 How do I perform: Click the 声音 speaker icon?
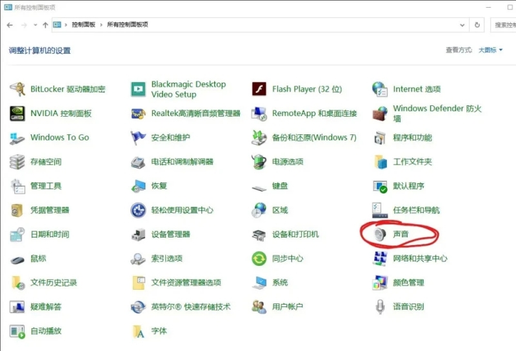click(380, 234)
